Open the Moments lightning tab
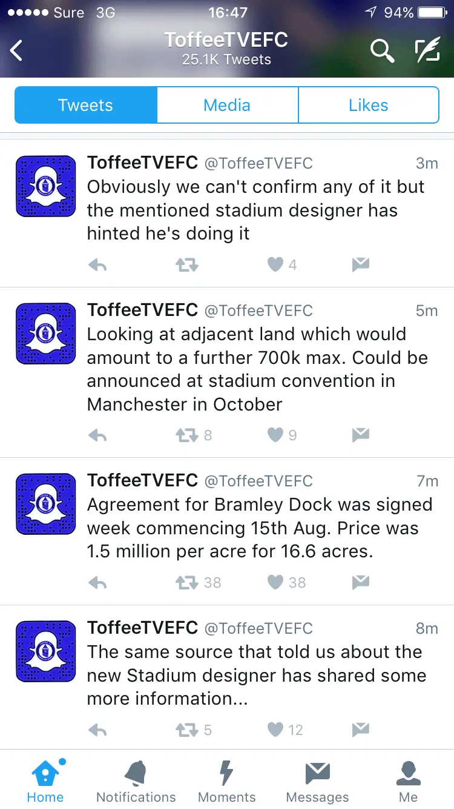This screenshot has height=809, width=454. pyautogui.click(x=226, y=781)
